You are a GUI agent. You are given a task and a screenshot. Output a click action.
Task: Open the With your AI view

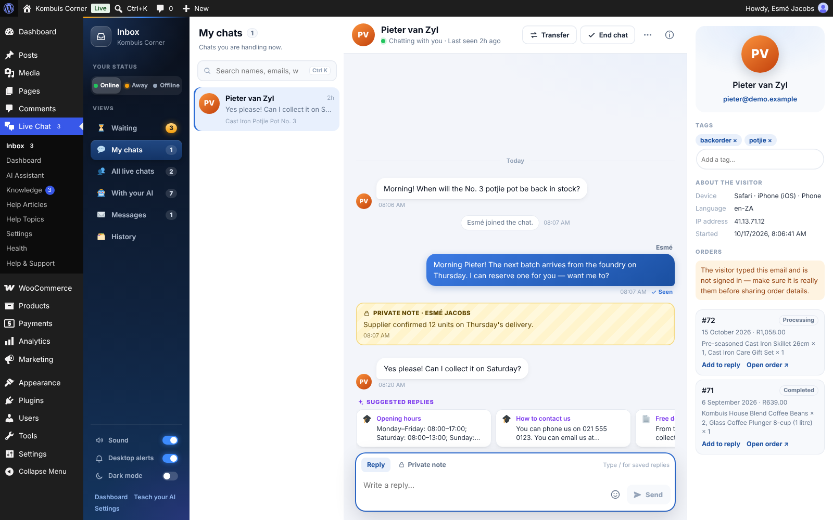click(x=136, y=193)
